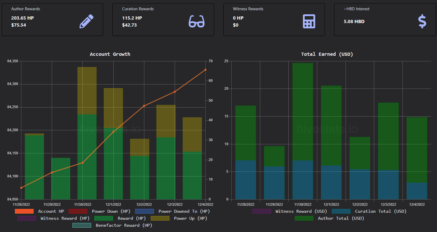Viewport: 437px width, 232px height.
Task: Click the calculator icon in Witness Rewards
Action: pyautogui.click(x=309, y=21)
